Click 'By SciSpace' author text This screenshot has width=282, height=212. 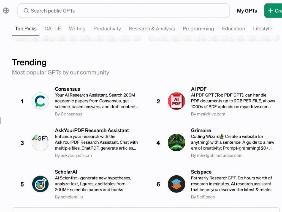(x=203, y=197)
